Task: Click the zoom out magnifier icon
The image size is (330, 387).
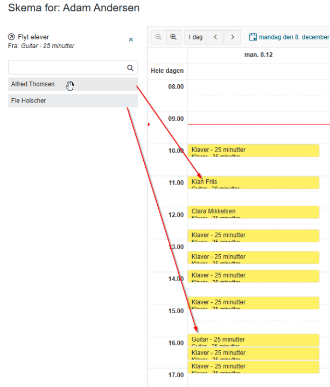Action: pyautogui.click(x=158, y=37)
